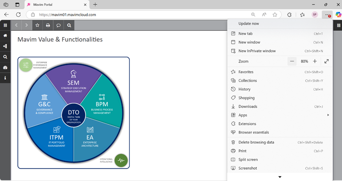Expand more menu items down arrow
This screenshot has height=181, width=342.
280,177
